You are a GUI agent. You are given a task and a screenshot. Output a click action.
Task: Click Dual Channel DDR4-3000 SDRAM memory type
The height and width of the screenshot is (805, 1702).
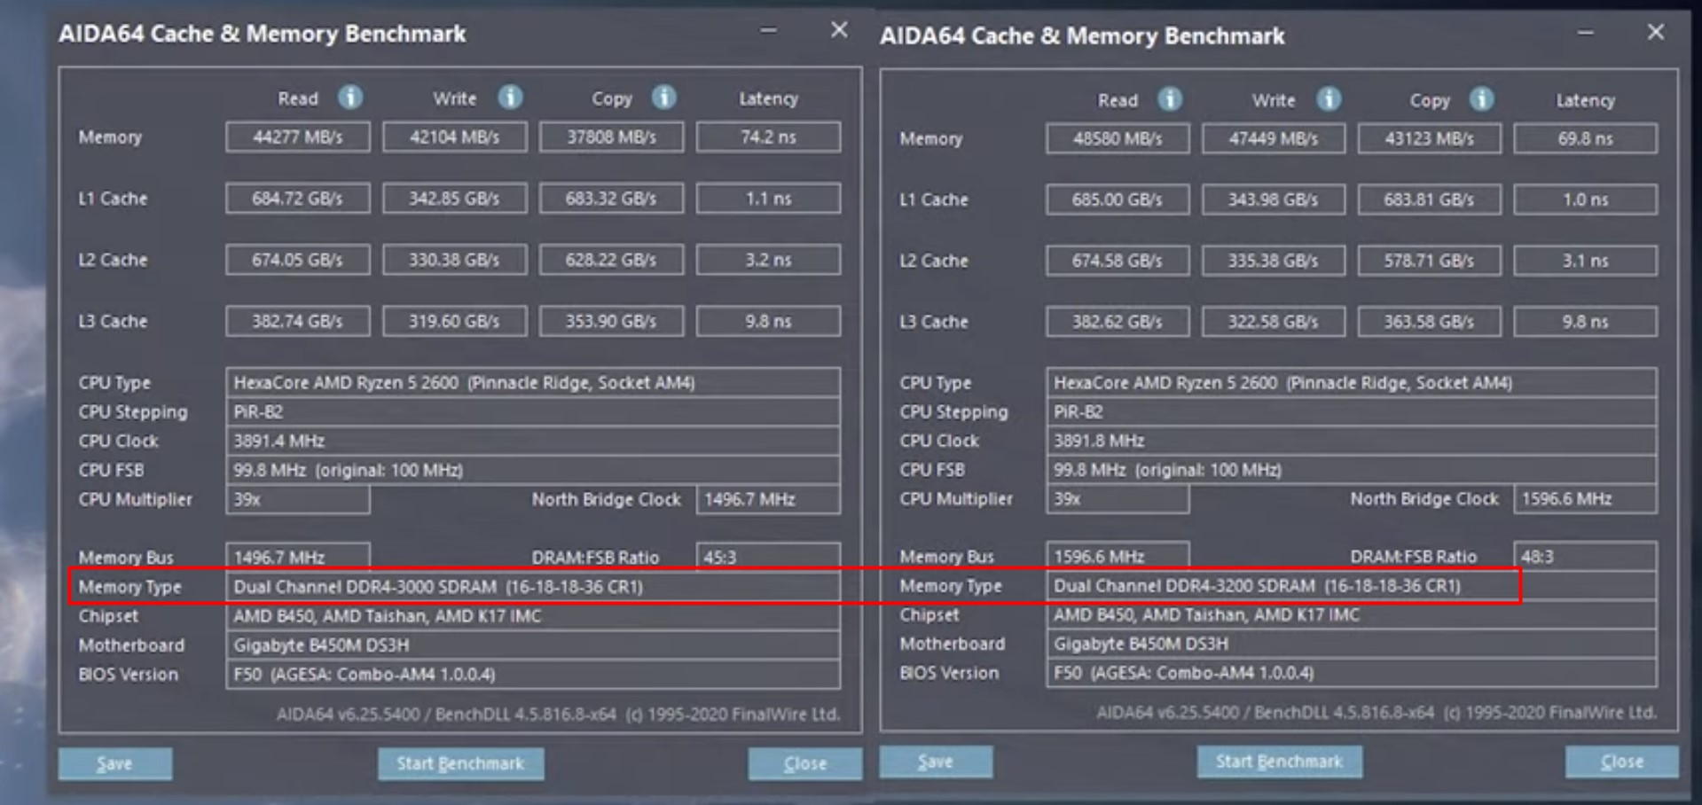pos(533,587)
